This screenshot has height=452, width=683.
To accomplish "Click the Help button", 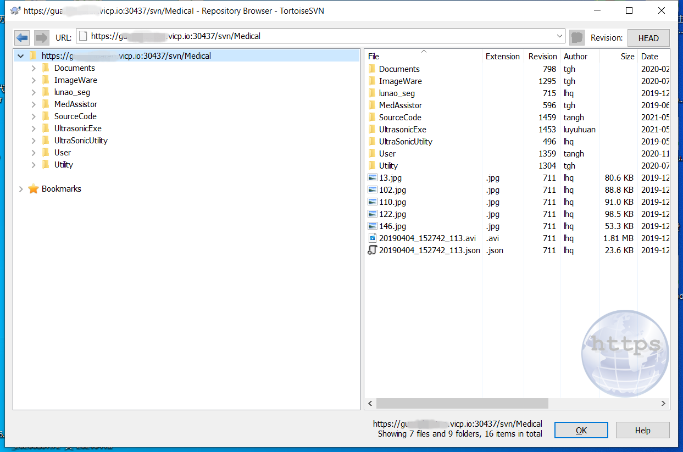I will [x=642, y=430].
